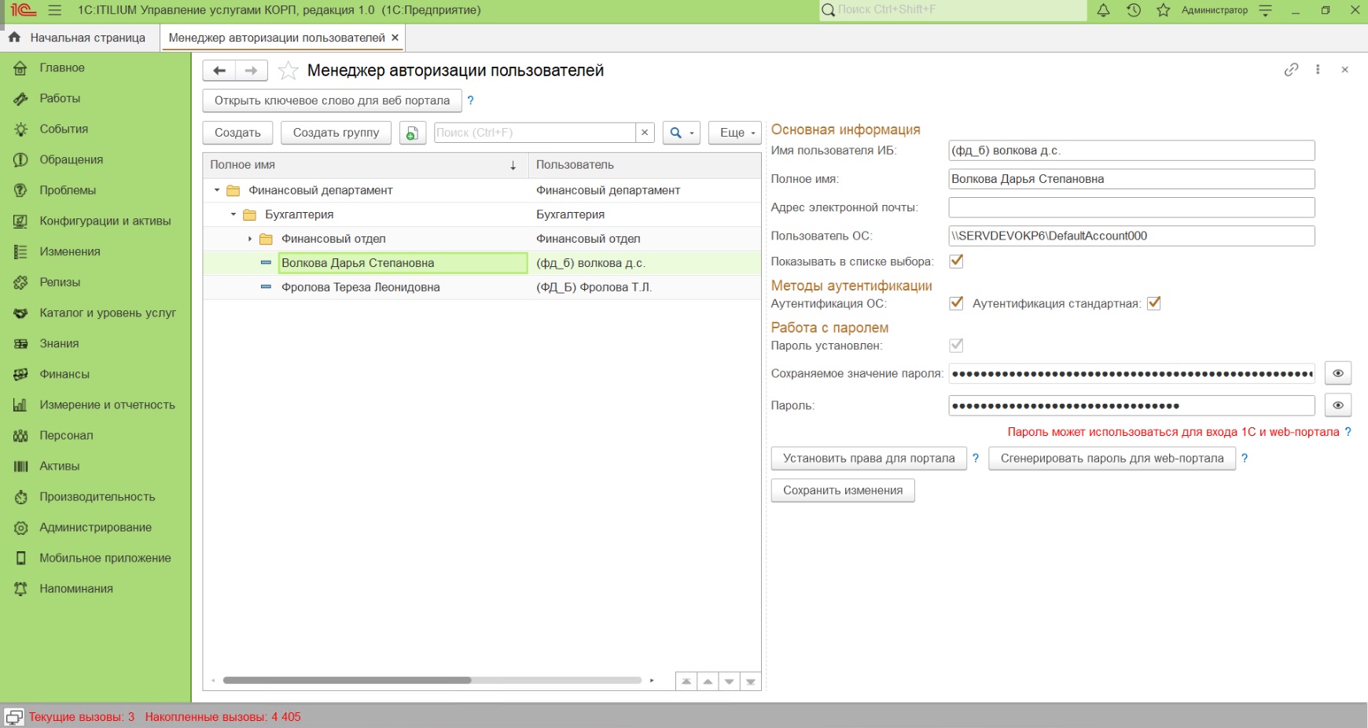Go back with left arrow button
This screenshot has height=728, width=1368.
219,71
